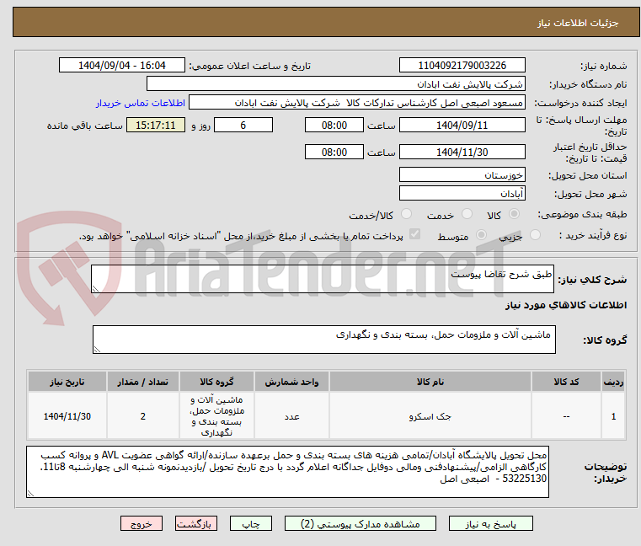Click the 'واحد شمارش' column header

click(291, 382)
